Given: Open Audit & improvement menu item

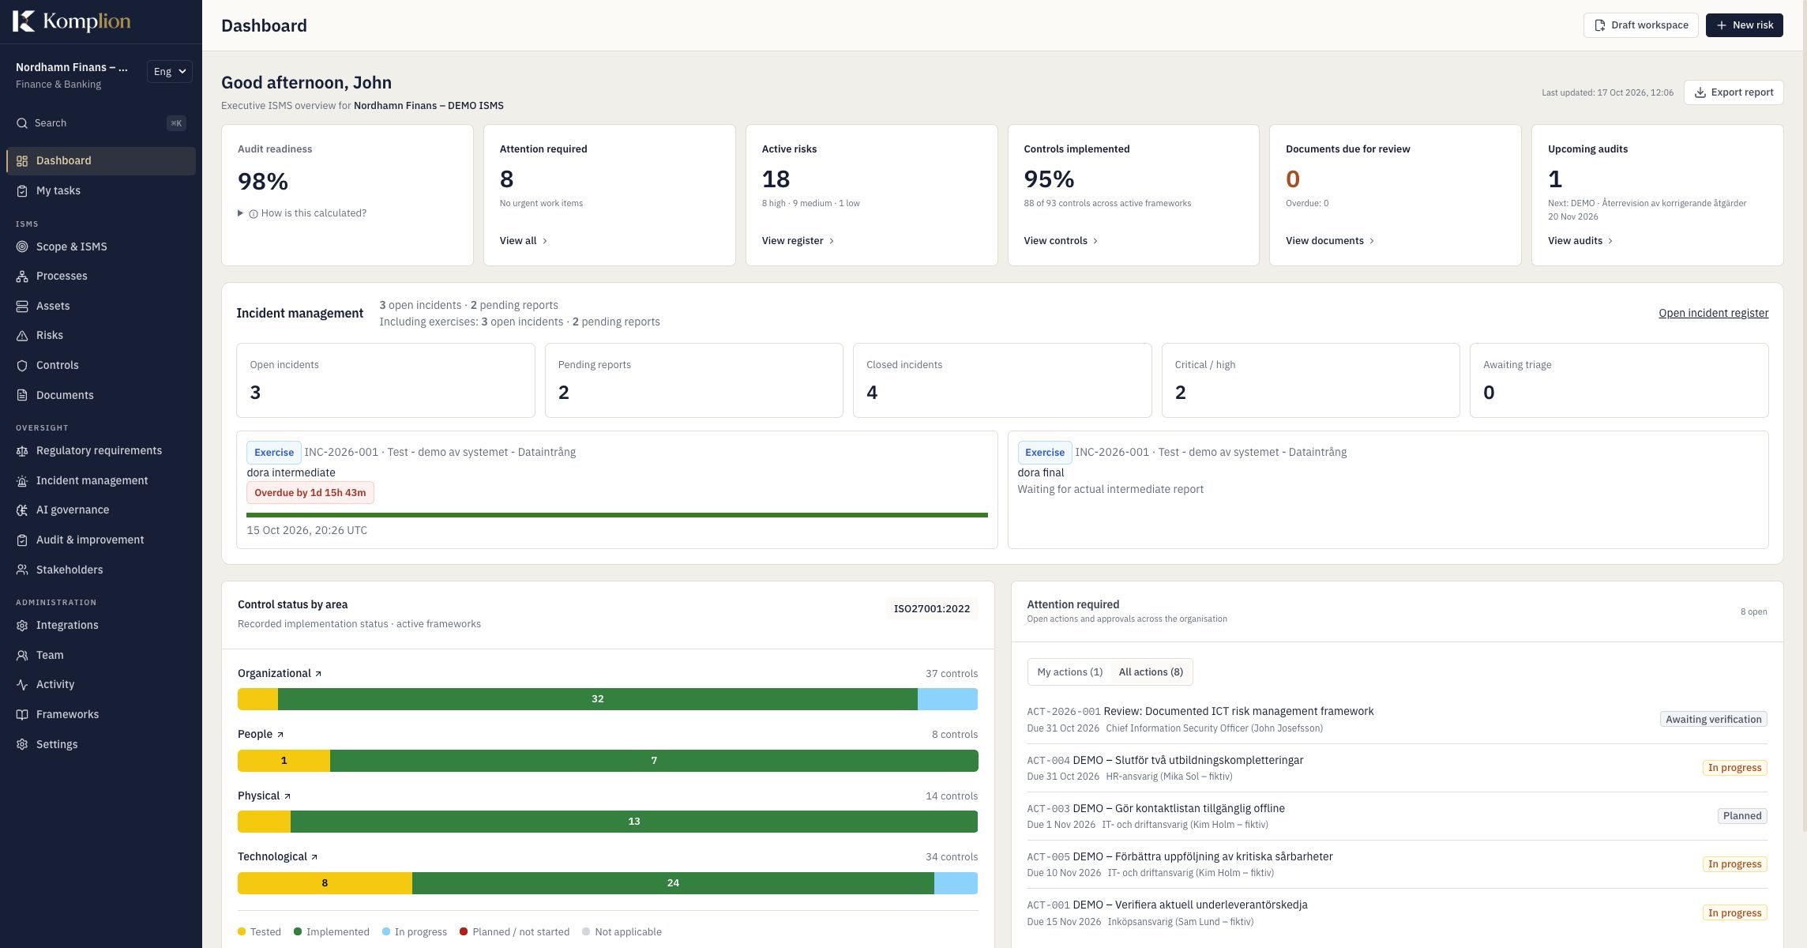Looking at the screenshot, I should click(x=101, y=540).
